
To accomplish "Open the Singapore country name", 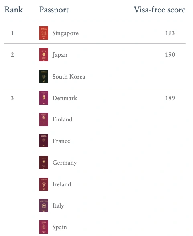I will (65, 33).
